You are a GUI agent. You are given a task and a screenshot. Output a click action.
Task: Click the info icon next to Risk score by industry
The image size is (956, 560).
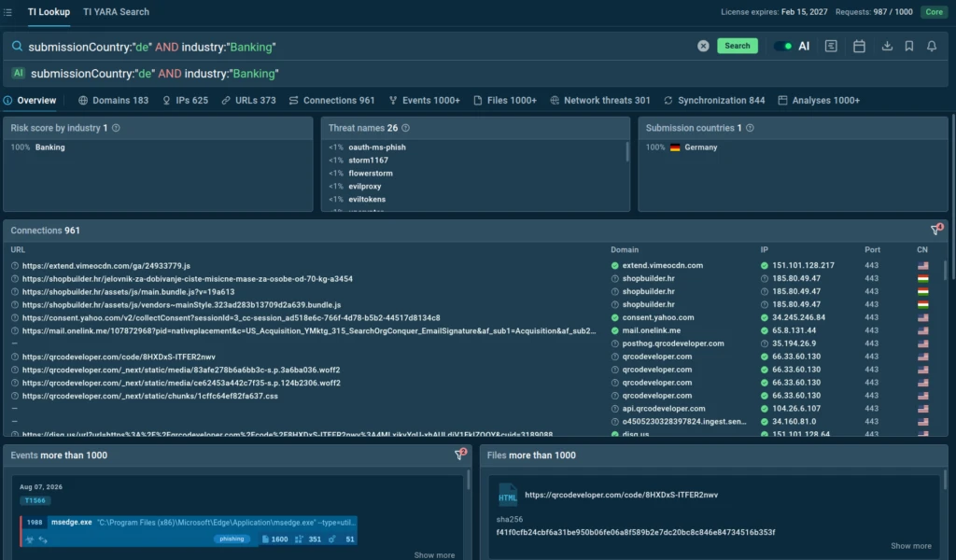point(116,128)
